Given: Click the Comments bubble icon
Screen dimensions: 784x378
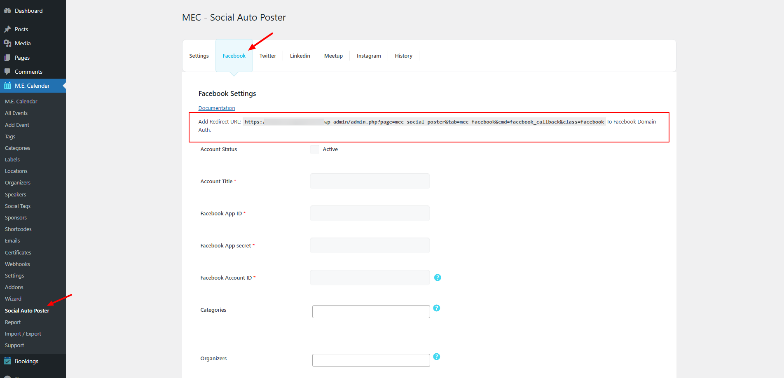Looking at the screenshot, I should (x=7, y=72).
